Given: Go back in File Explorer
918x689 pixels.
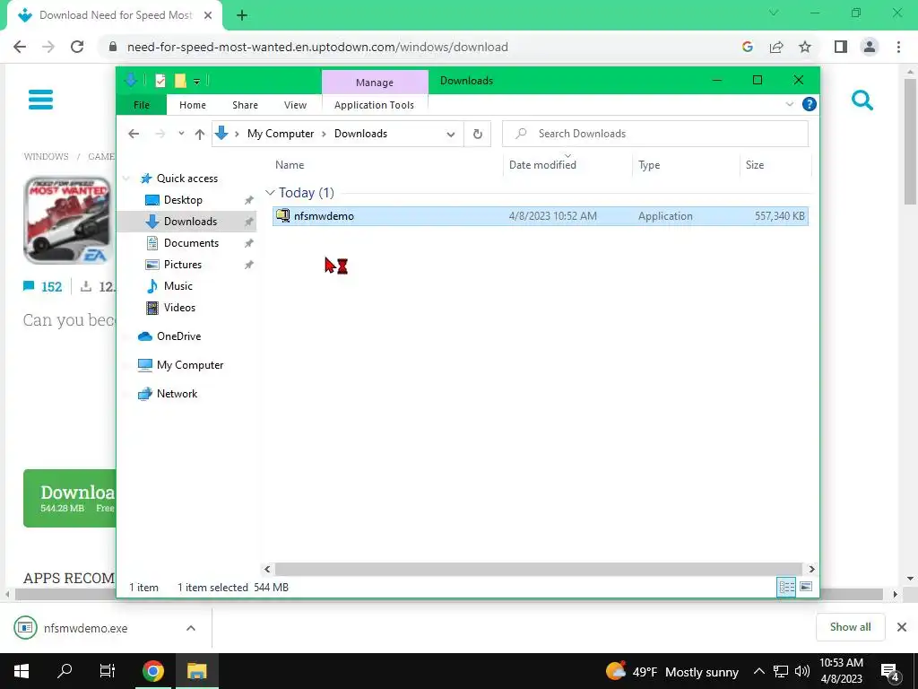Looking at the screenshot, I should 134,134.
